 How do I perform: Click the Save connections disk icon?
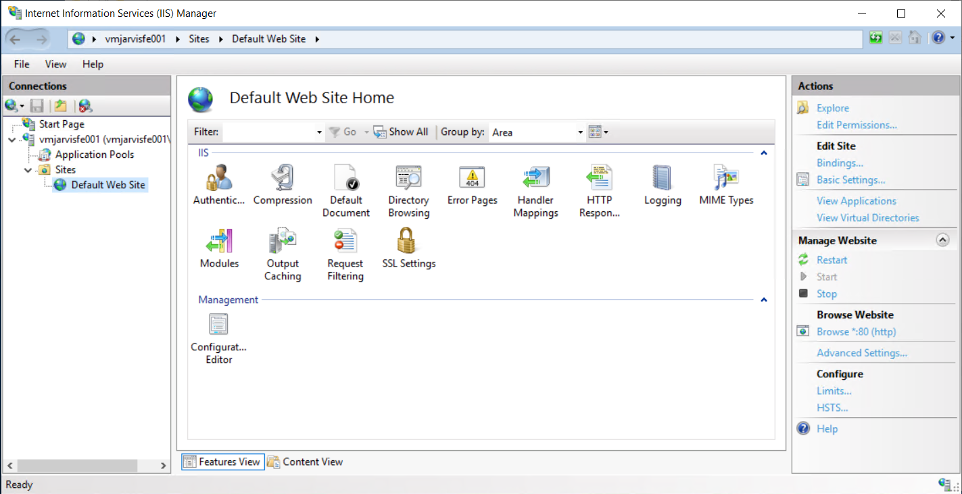tap(37, 105)
